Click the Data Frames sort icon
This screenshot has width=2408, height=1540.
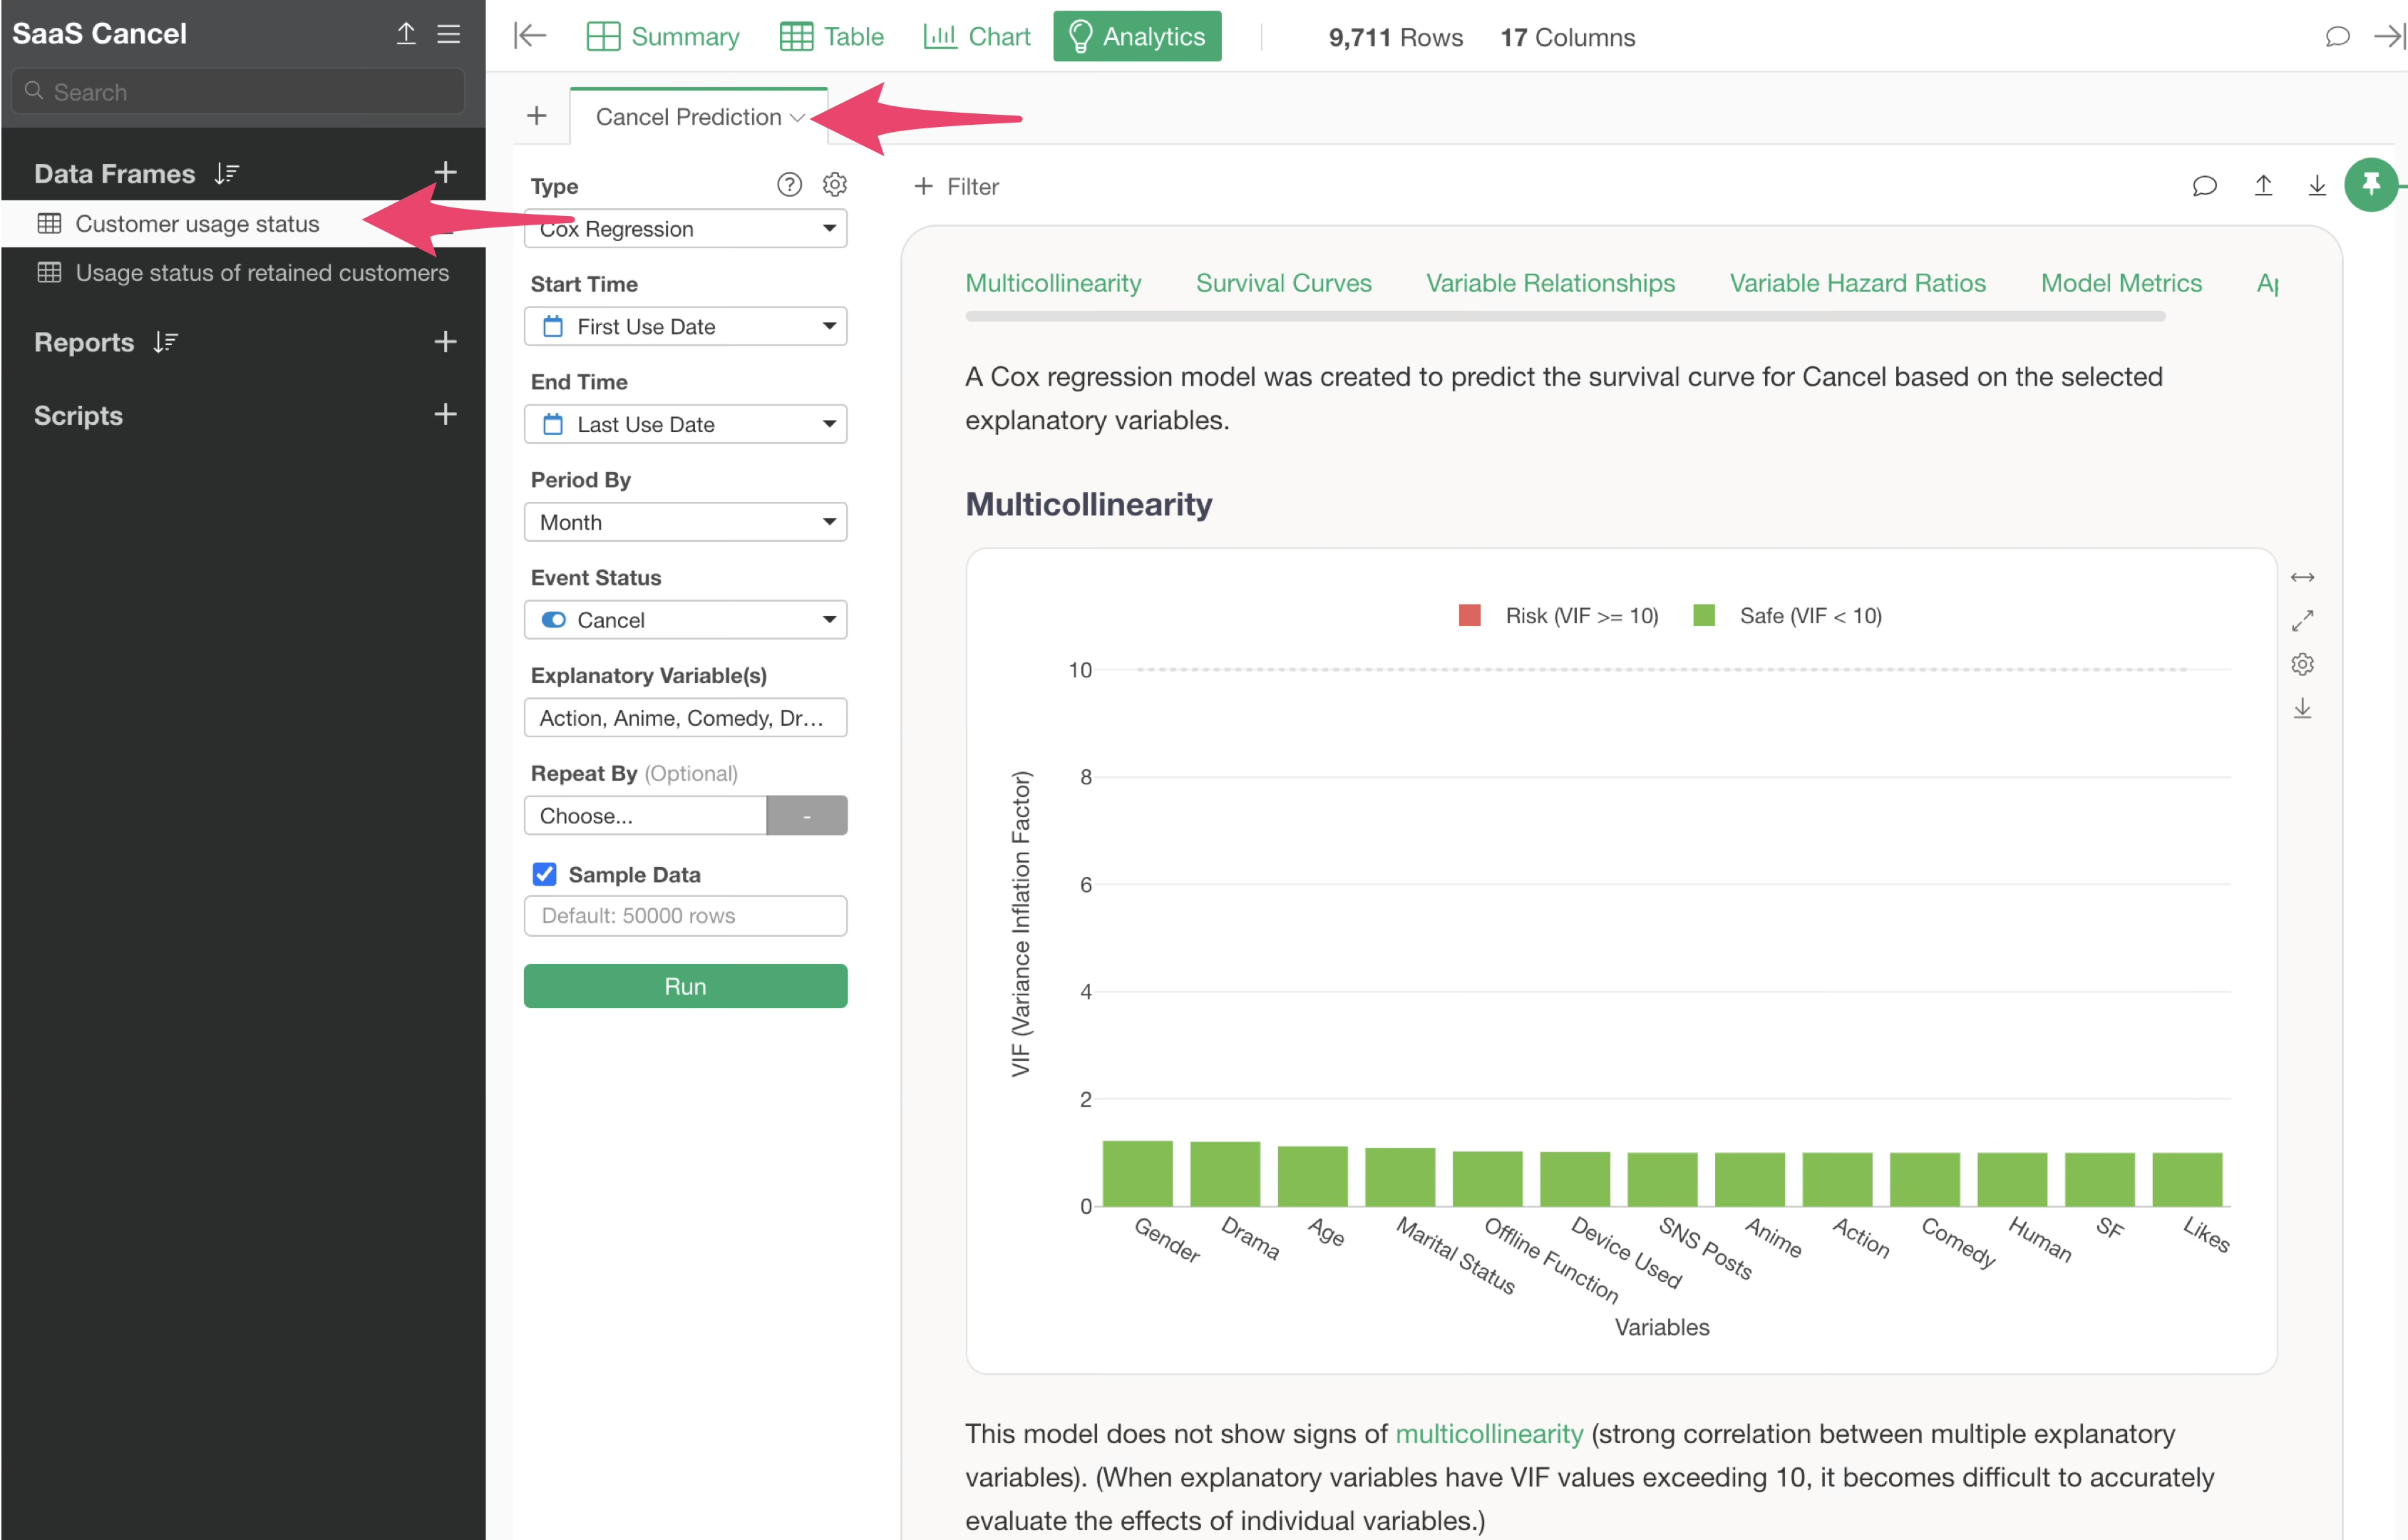(226, 174)
